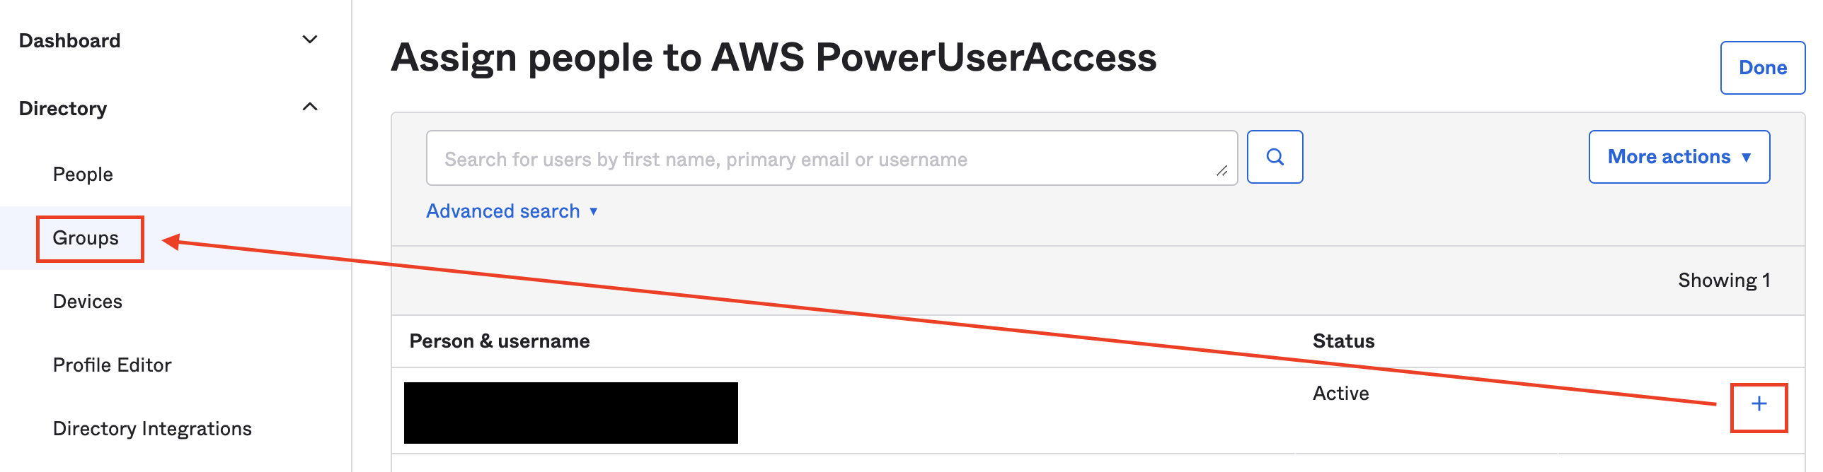Open the More actions dropdown
This screenshot has width=1823, height=472.
1679,157
